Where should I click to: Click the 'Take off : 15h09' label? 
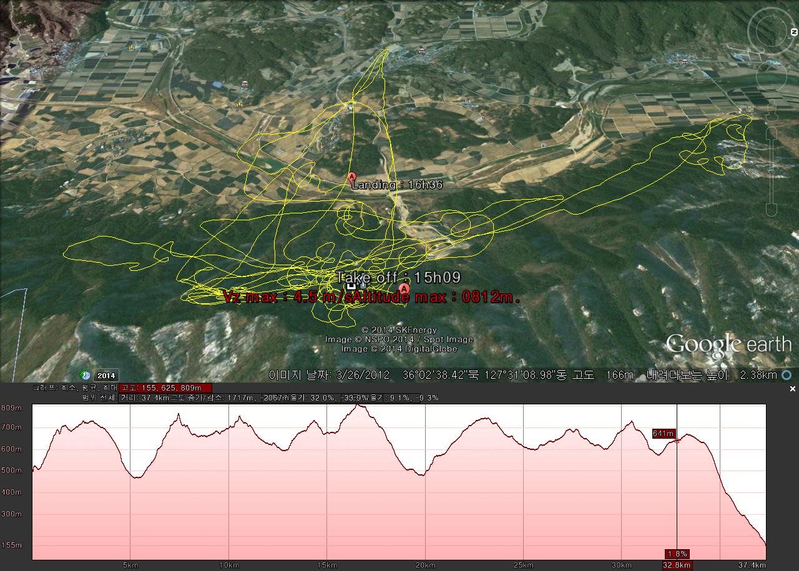point(399,278)
